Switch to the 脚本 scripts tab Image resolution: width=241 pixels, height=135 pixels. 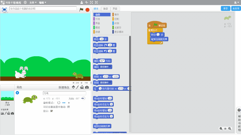pos(96,9)
